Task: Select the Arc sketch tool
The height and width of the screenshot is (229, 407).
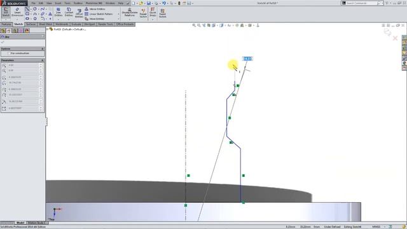Action: click(x=35, y=14)
